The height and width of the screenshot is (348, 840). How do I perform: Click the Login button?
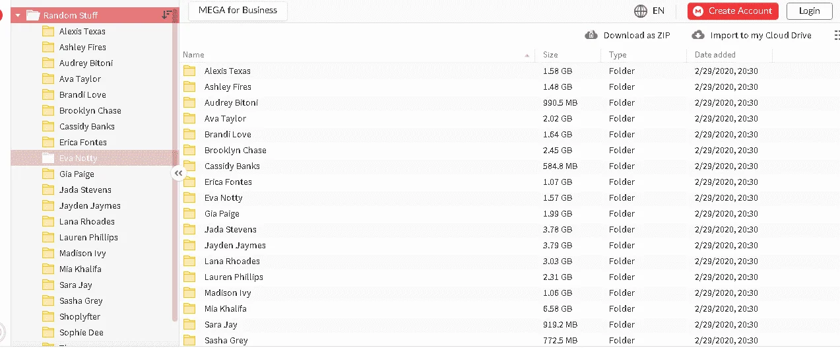pyautogui.click(x=809, y=11)
